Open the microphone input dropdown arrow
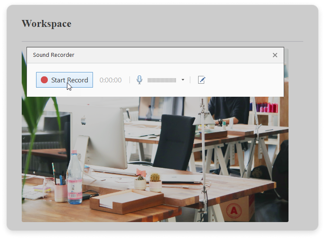This screenshot has width=325, height=239. (183, 80)
